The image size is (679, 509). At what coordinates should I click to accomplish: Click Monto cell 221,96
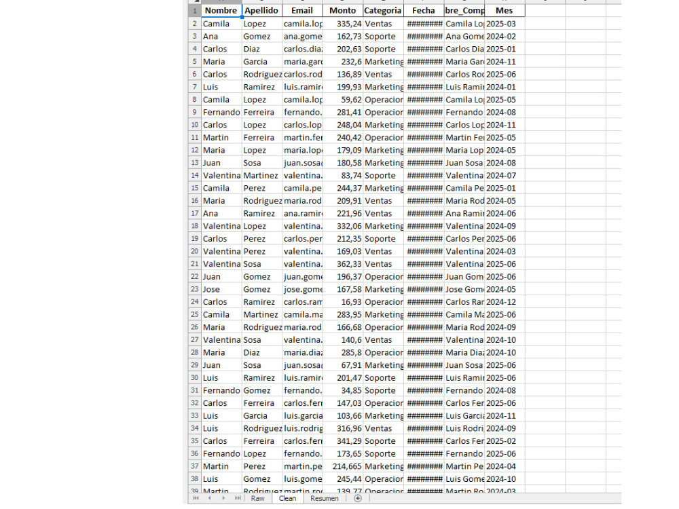coord(342,213)
